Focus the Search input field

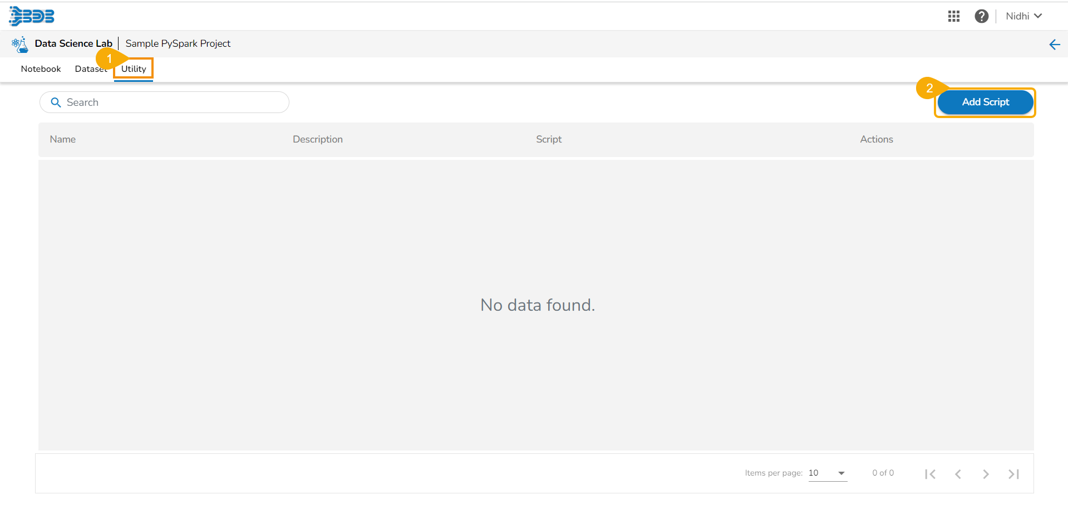coord(173,102)
